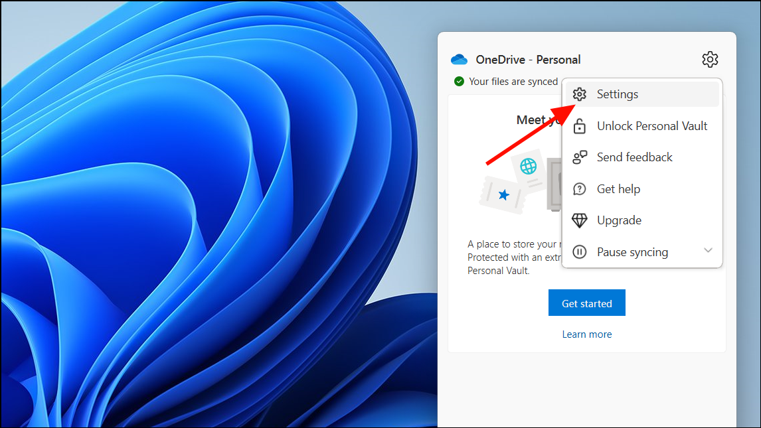This screenshot has width=761, height=428.
Task: Choose Unlock Personal Vault from the menu
Action: click(651, 125)
